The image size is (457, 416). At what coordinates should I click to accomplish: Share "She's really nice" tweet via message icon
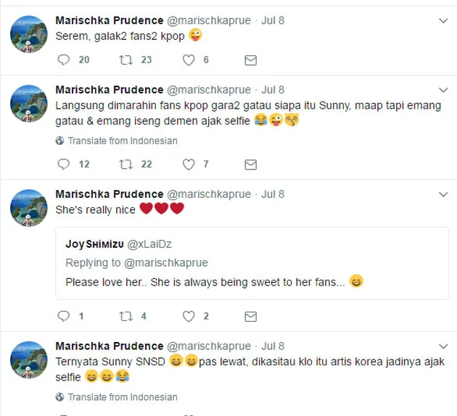click(x=250, y=316)
